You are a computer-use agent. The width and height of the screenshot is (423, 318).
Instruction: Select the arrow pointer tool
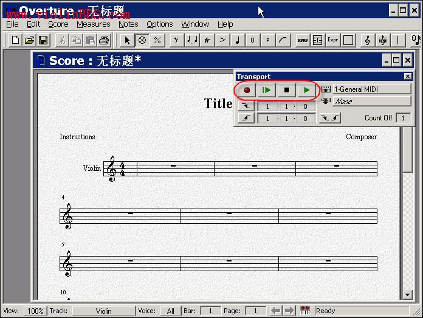pos(127,41)
